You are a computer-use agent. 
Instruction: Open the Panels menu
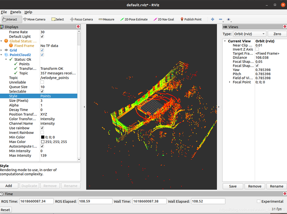15,12
